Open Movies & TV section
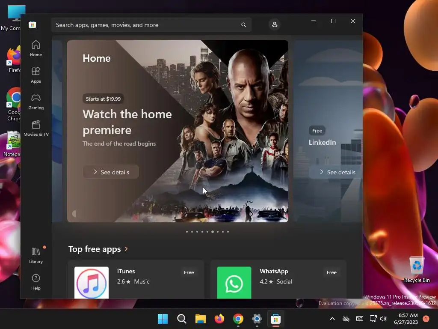The image size is (438, 329). click(36, 129)
